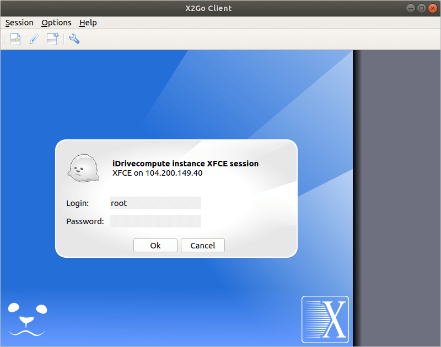
Task: Maximize the X2Go Client window
Action: 422,8
